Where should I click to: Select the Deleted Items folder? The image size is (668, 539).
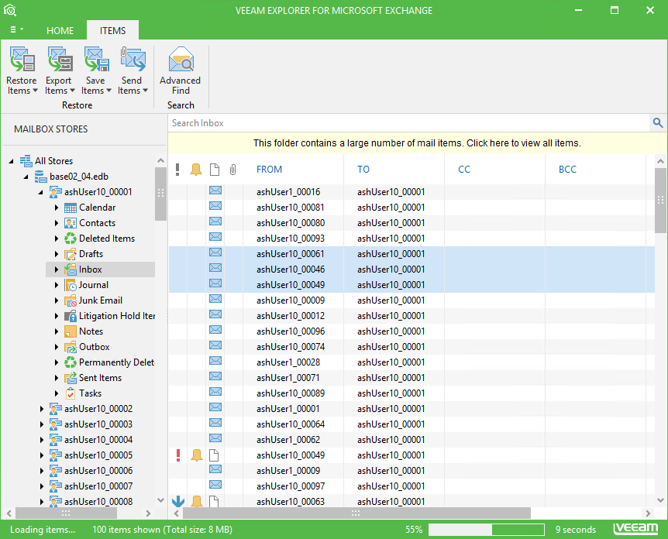click(x=107, y=239)
